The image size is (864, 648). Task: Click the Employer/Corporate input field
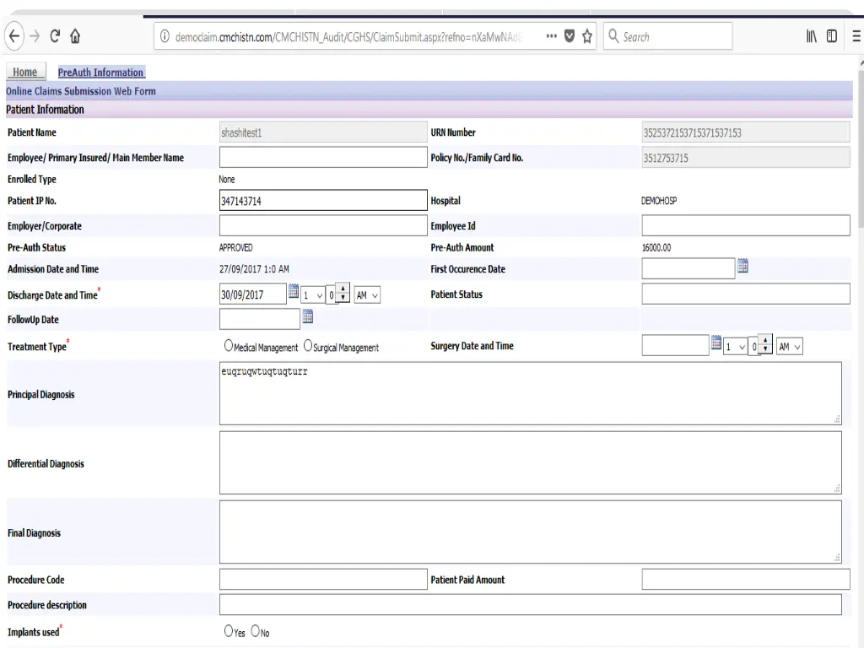(x=323, y=226)
